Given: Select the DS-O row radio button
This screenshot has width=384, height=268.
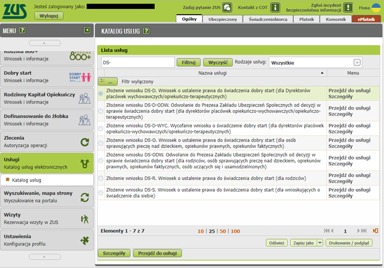Looking at the screenshot, I should click(x=101, y=143).
